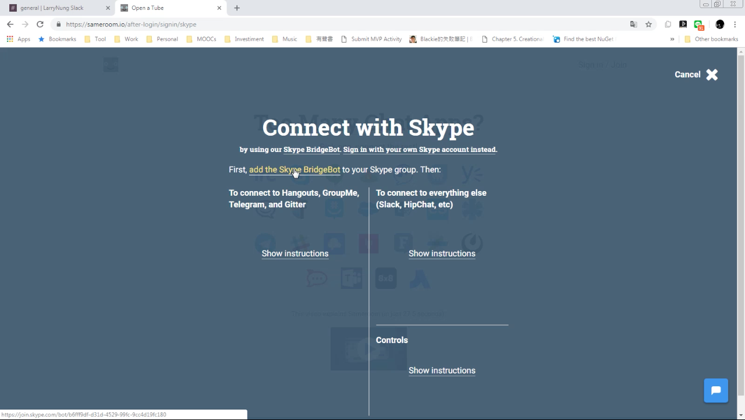
Task: Click the black play-arrow extension icon
Action: pyautogui.click(x=683, y=24)
